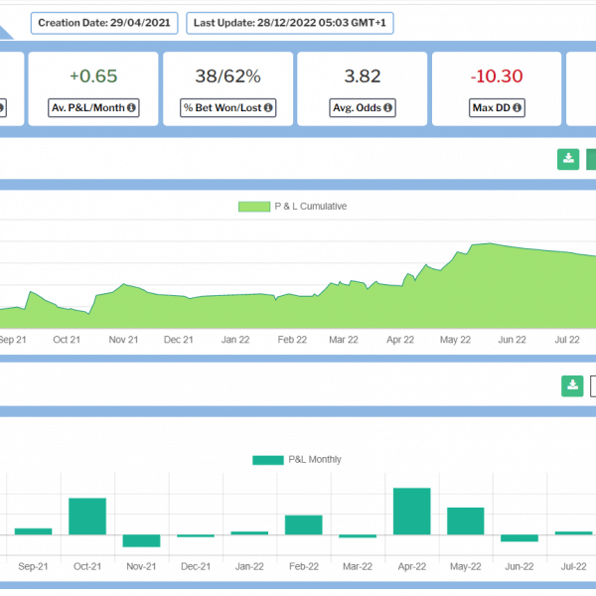This screenshot has width=596, height=596.
Task: Click the Oct-21 monthly axis label
Action: pyautogui.click(x=87, y=566)
